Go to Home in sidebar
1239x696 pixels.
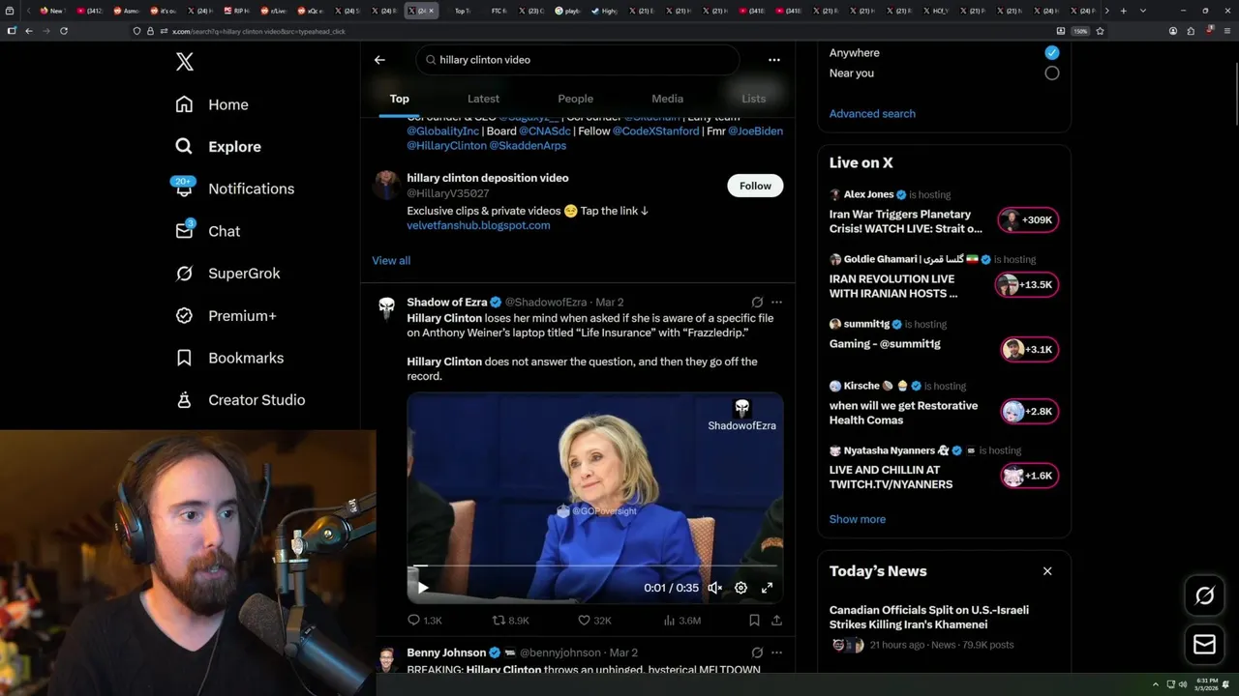(x=212, y=104)
